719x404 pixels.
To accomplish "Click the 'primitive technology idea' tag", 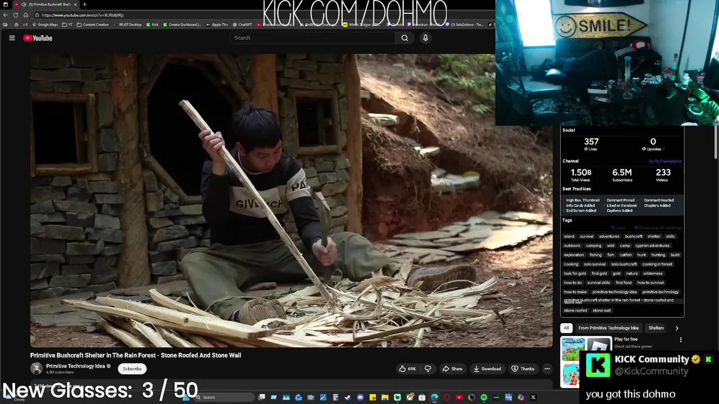I will click(x=614, y=292).
